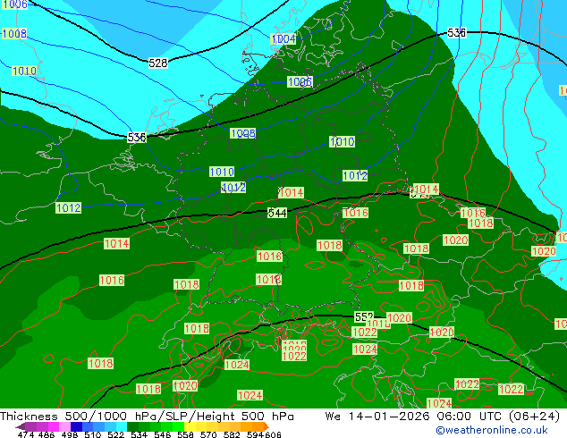The height and width of the screenshot is (438, 567).
Task: Click legend value 534
Action: (139, 434)
